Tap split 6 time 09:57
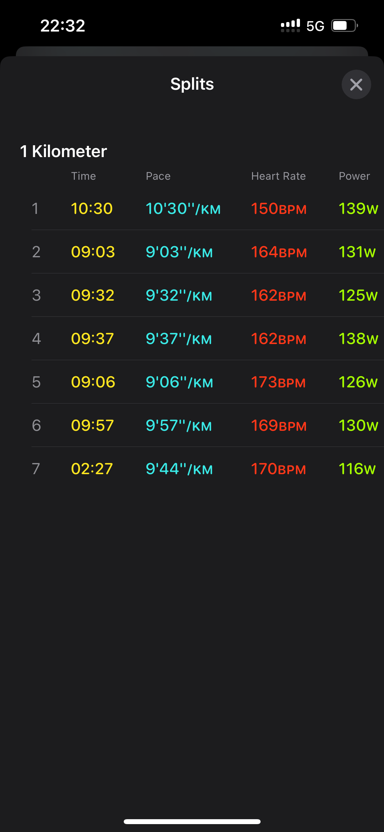The image size is (384, 832). coord(93,426)
